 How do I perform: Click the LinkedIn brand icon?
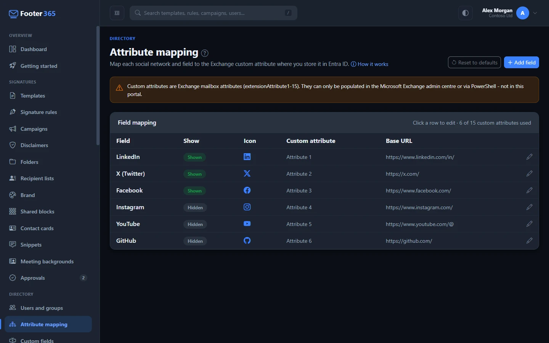pyautogui.click(x=247, y=157)
